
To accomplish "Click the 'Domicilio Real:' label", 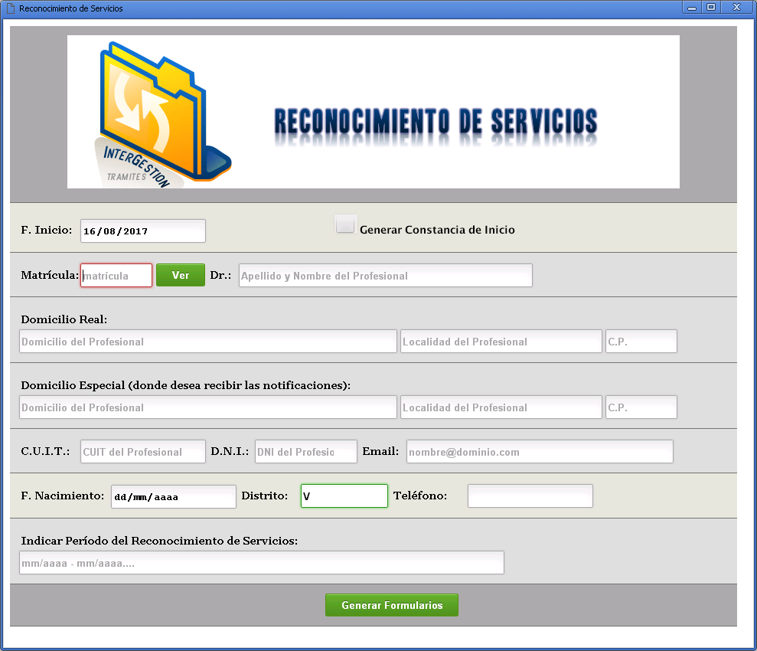I will (64, 319).
